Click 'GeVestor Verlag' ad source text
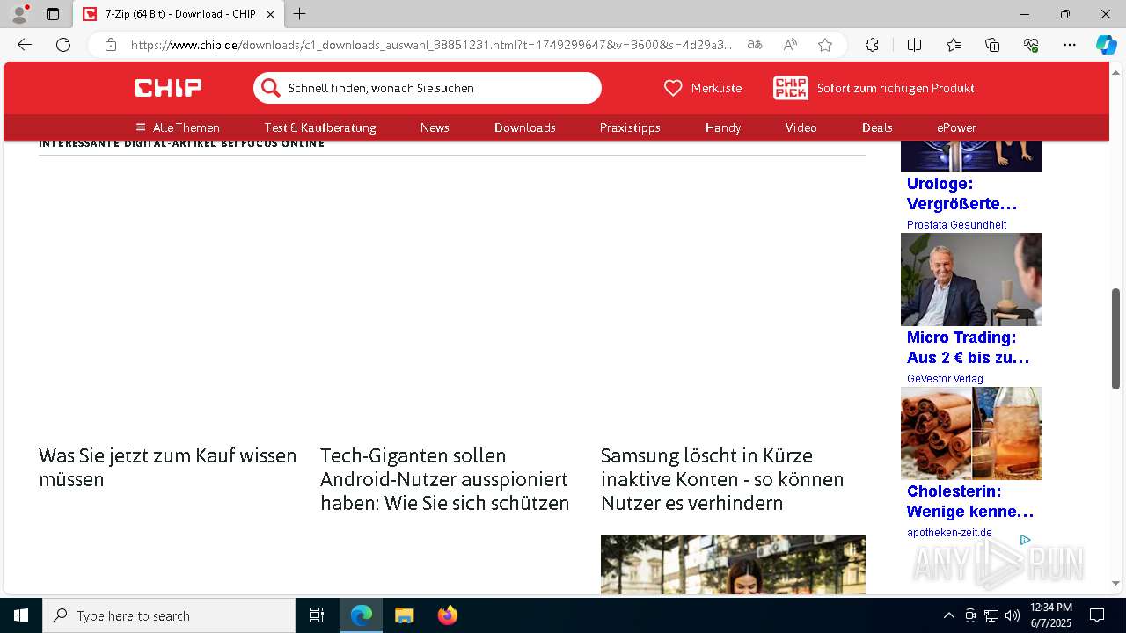Viewport: 1126px width, 633px height. (x=945, y=379)
